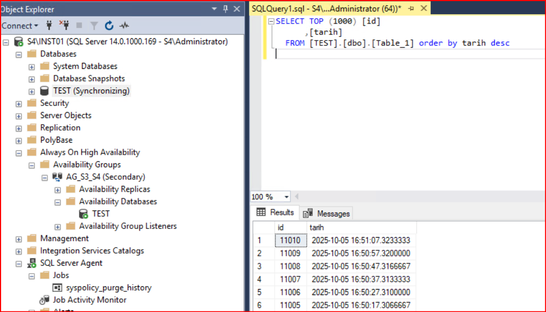This screenshot has width=546, height=312.
Task: Click the Filter funnel icon
Action: (x=94, y=26)
